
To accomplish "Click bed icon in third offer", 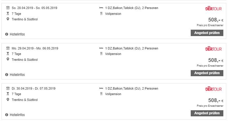I will [x=101, y=88].
